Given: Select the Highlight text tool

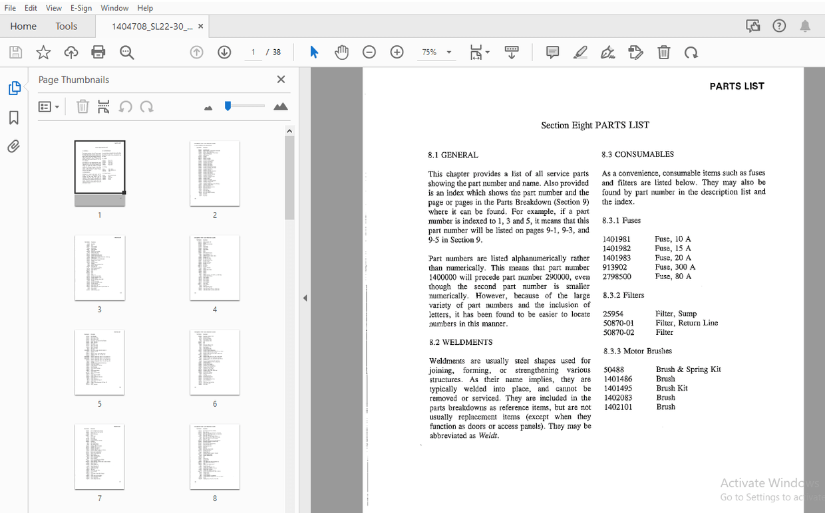Looking at the screenshot, I should (579, 52).
